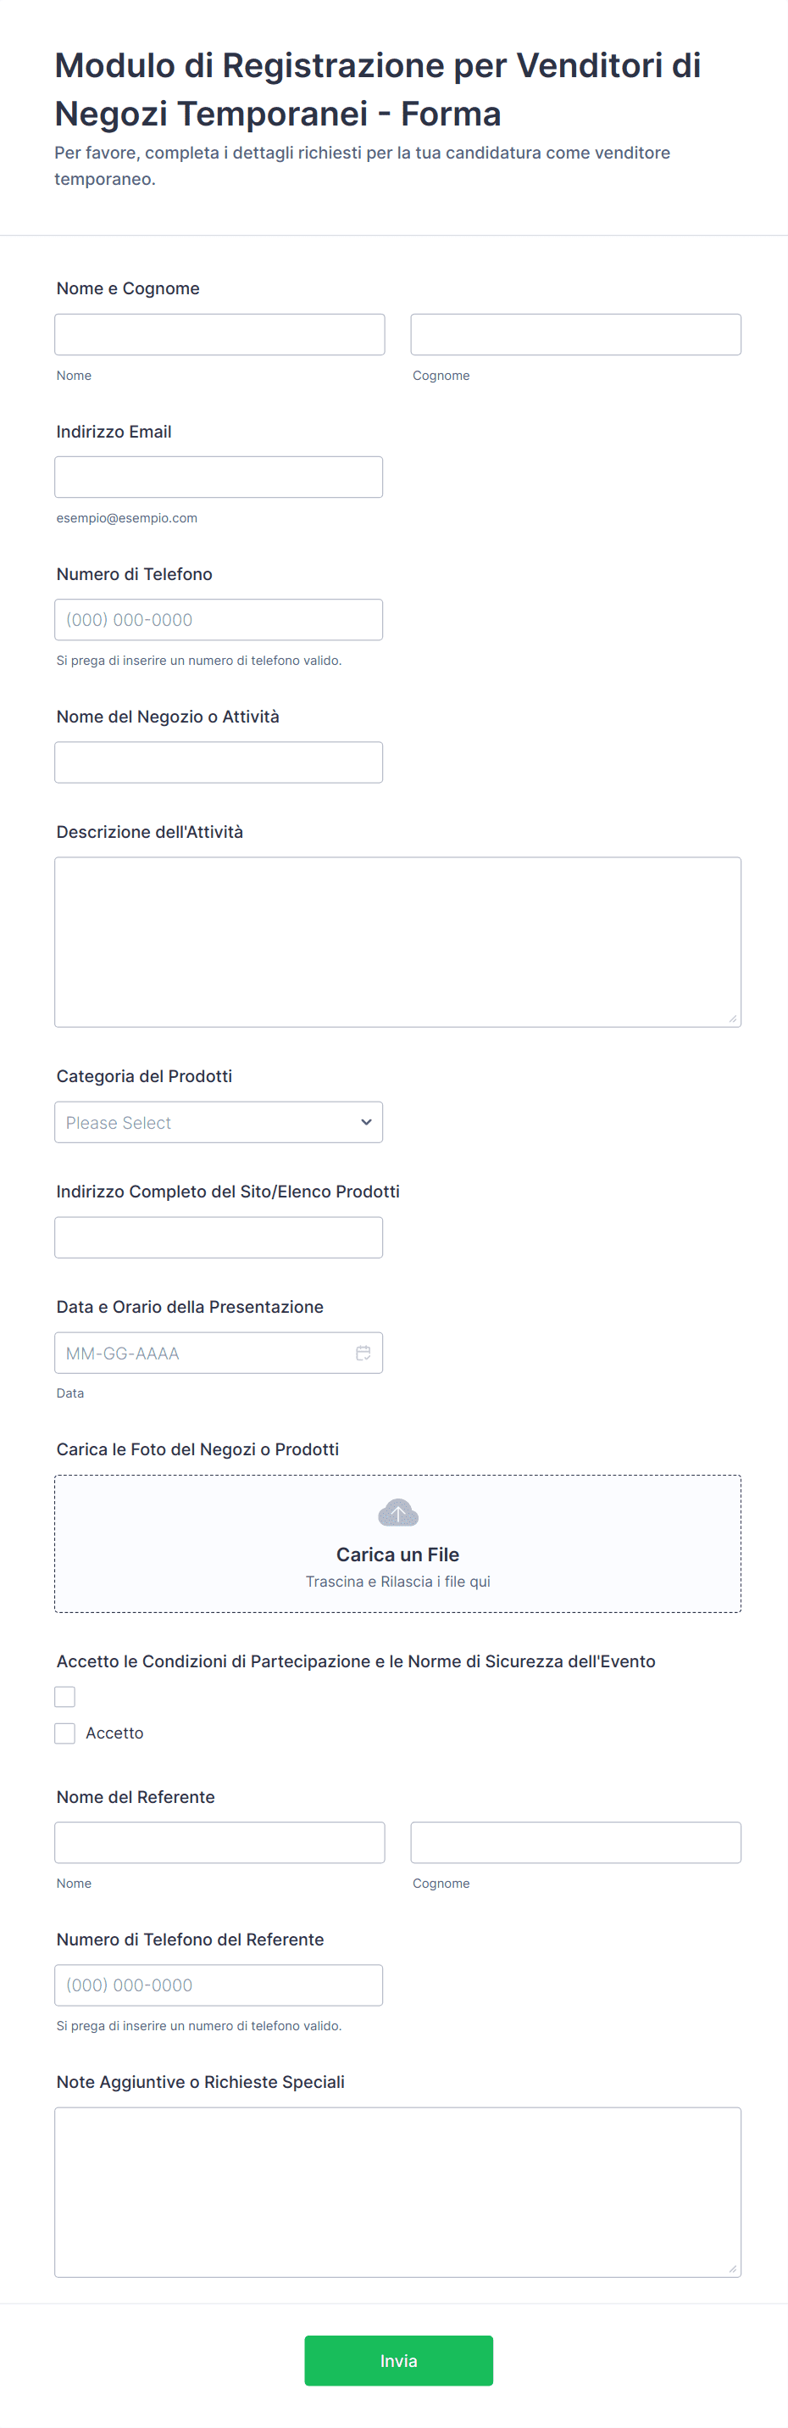Click the Numero di Telefono del Referente field
This screenshot has height=2428, width=788.
[x=219, y=1984]
